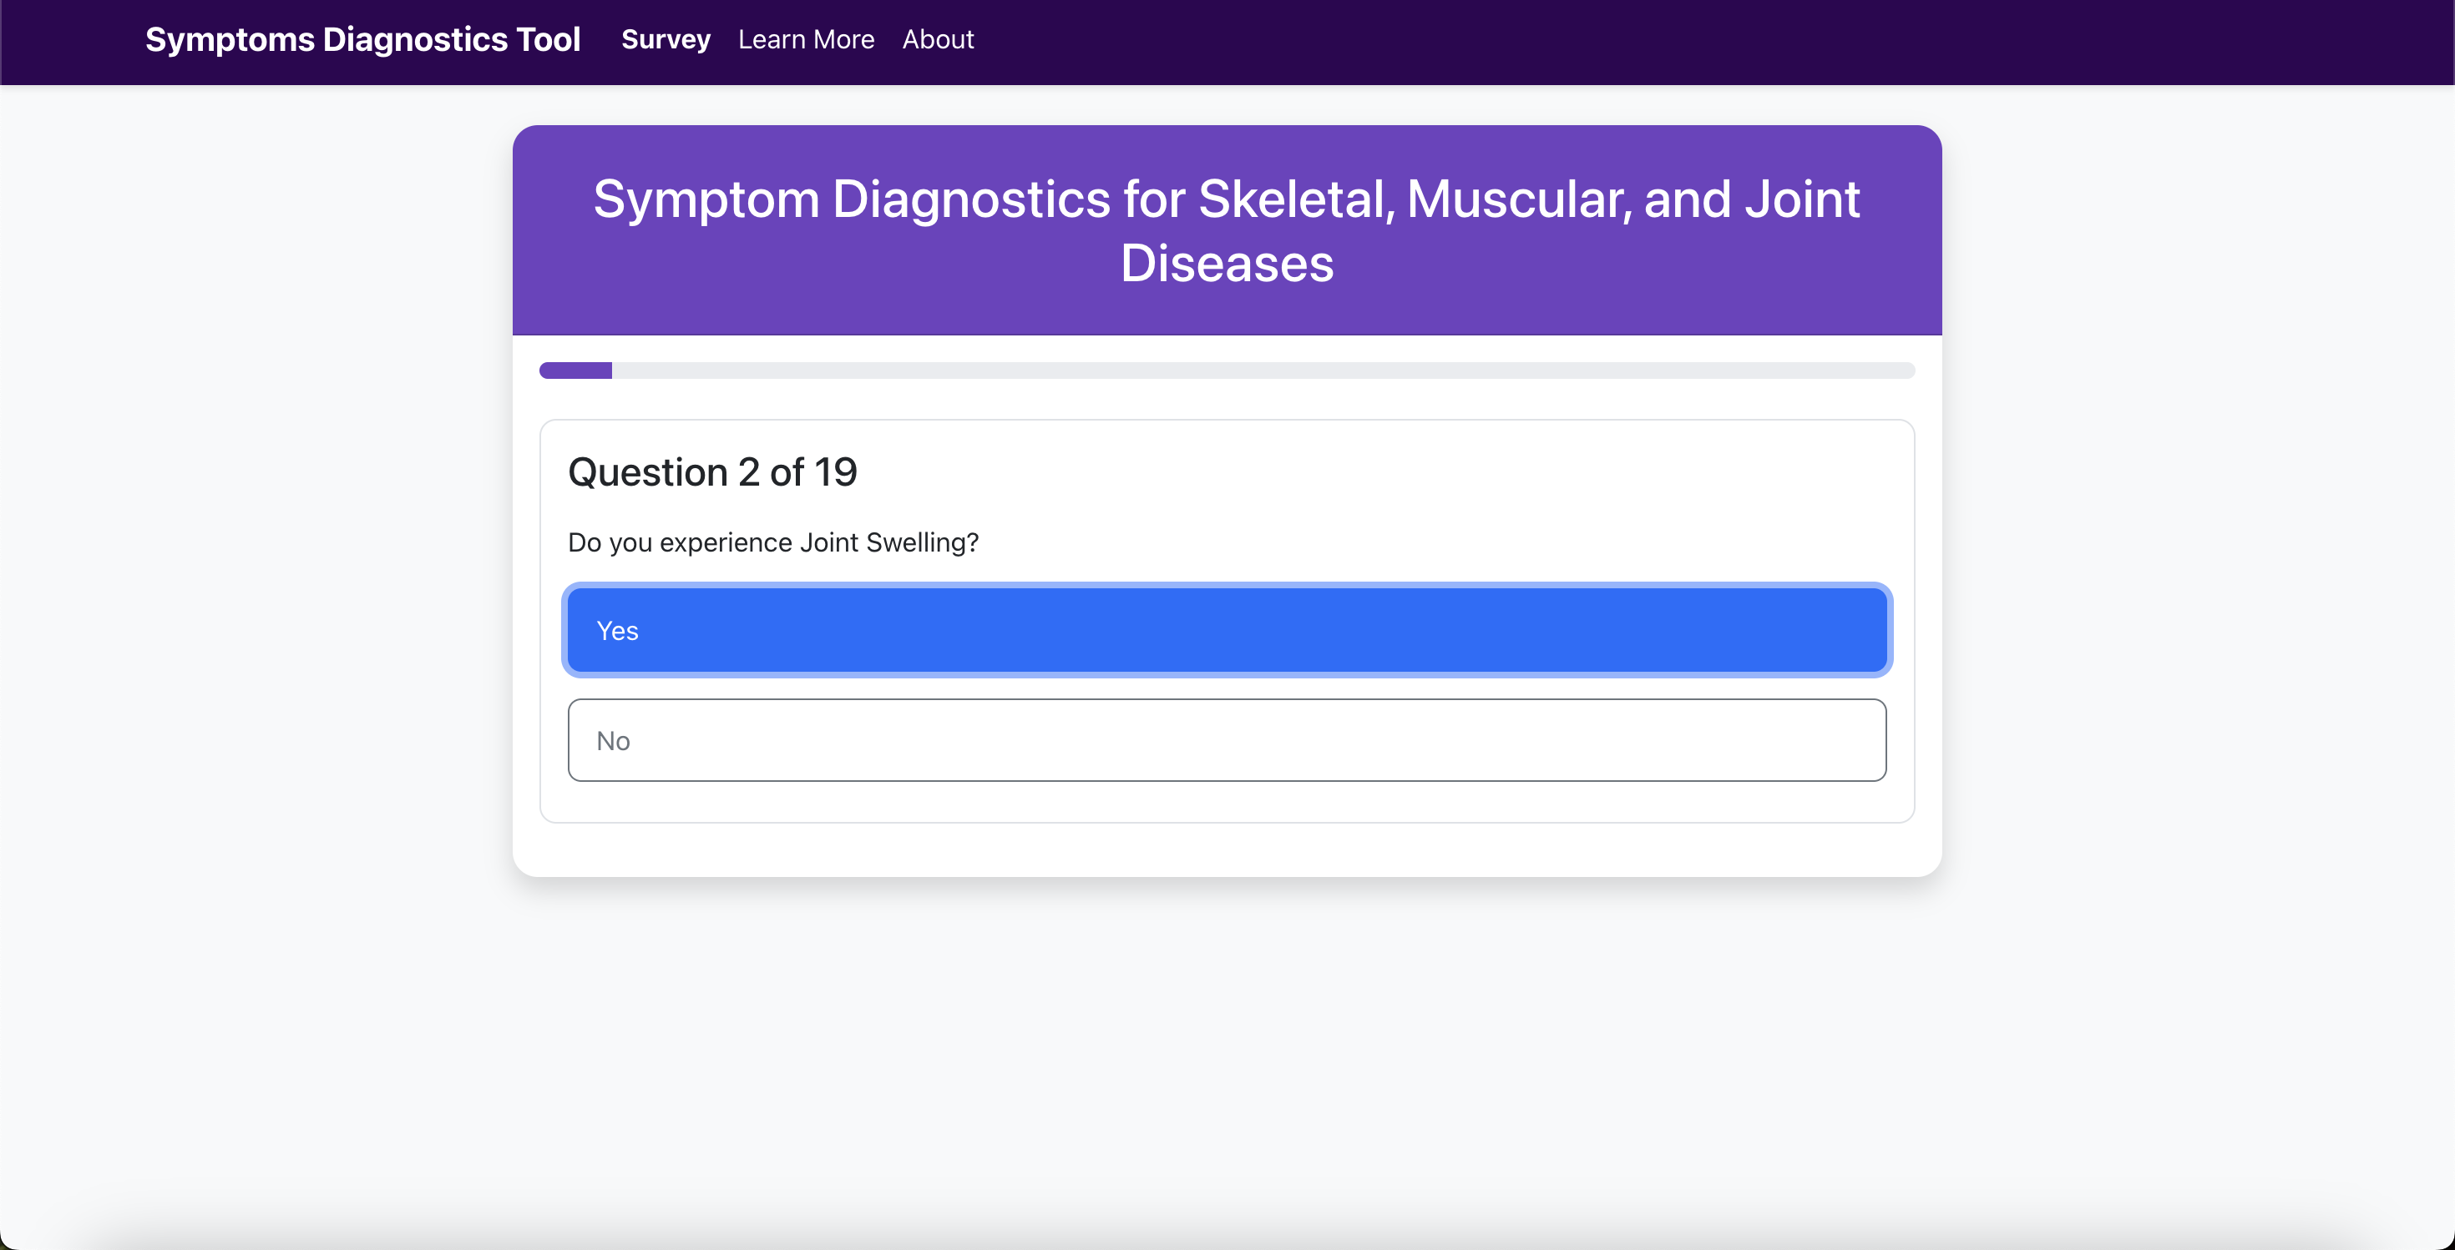Click inside the blue Yes button label

pos(618,629)
